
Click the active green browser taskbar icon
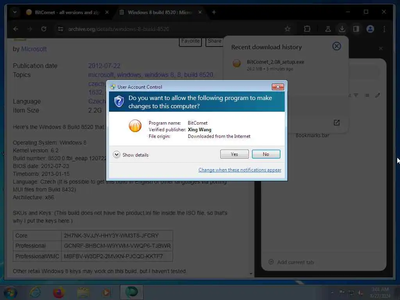(x=131, y=292)
